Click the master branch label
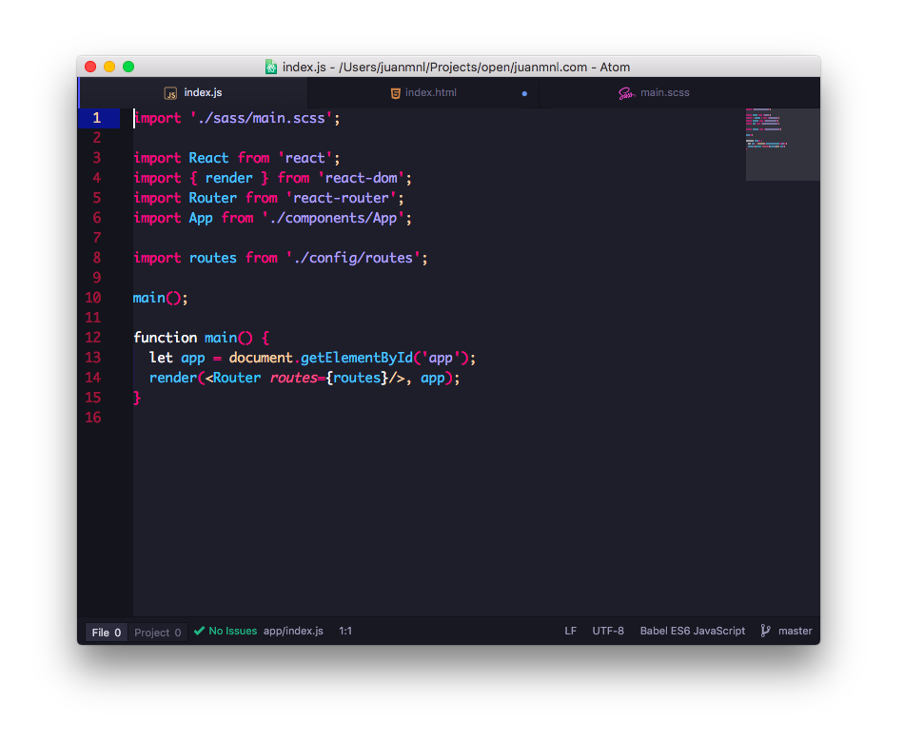The height and width of the screenshot is (740, 904). 795,631
